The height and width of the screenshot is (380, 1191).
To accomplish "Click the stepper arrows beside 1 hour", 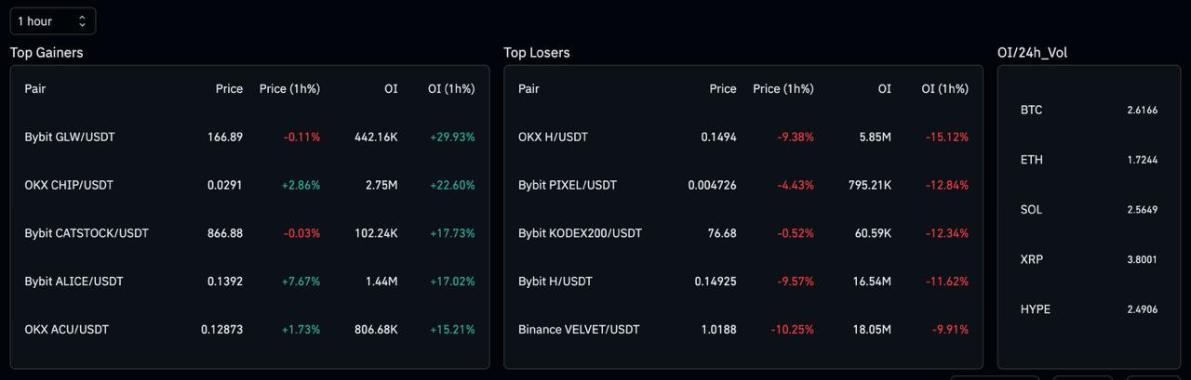I will click(82, 20).
